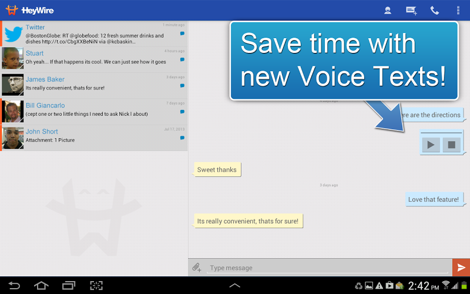Tap the sync status icon in the system tray

click(x=358, y=286)
